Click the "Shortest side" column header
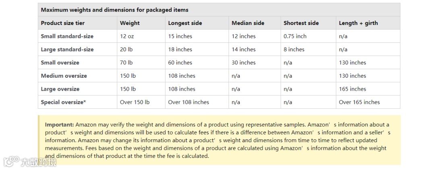This screenshot has width=435, height=170. (301, 23)
